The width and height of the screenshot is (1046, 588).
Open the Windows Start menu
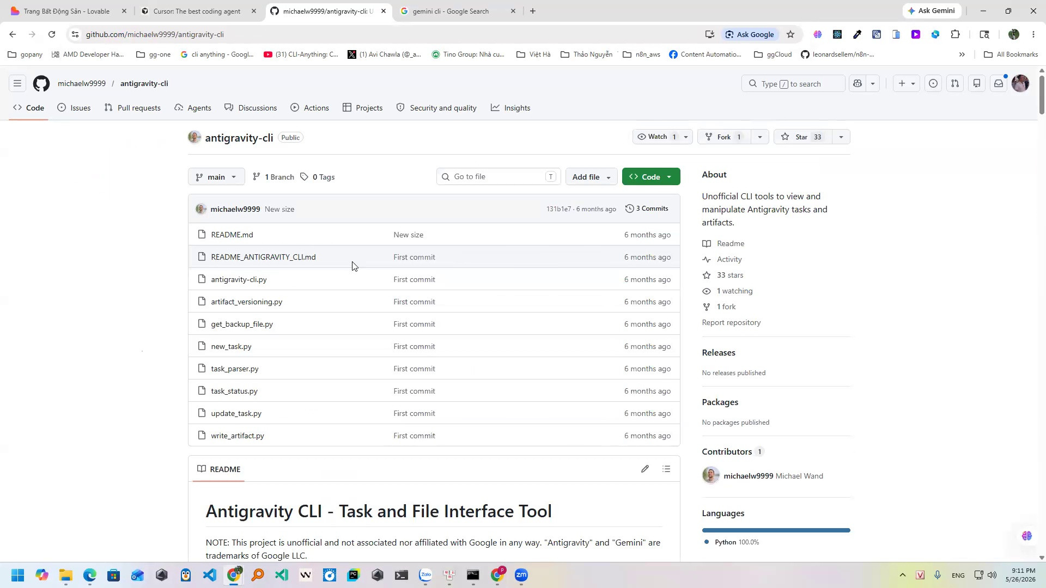17,575
